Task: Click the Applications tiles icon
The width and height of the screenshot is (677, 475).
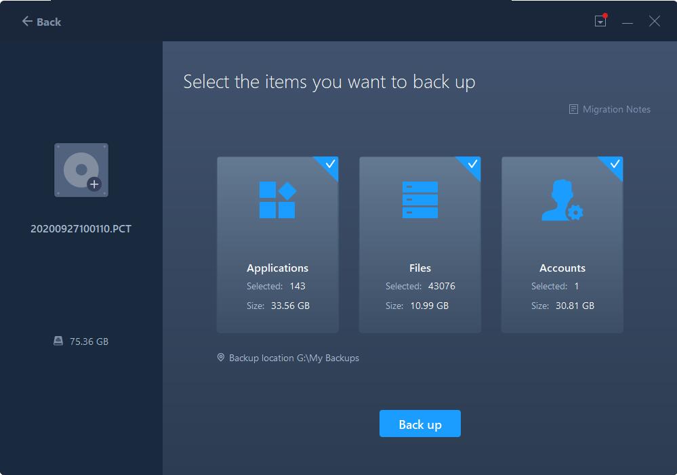Action: pyautogui.click(x=277, y=200)
